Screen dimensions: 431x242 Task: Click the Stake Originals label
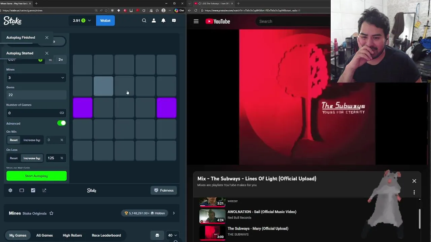[34, 213]
